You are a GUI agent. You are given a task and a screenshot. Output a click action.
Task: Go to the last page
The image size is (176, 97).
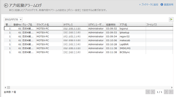click(x=171, y=92)
